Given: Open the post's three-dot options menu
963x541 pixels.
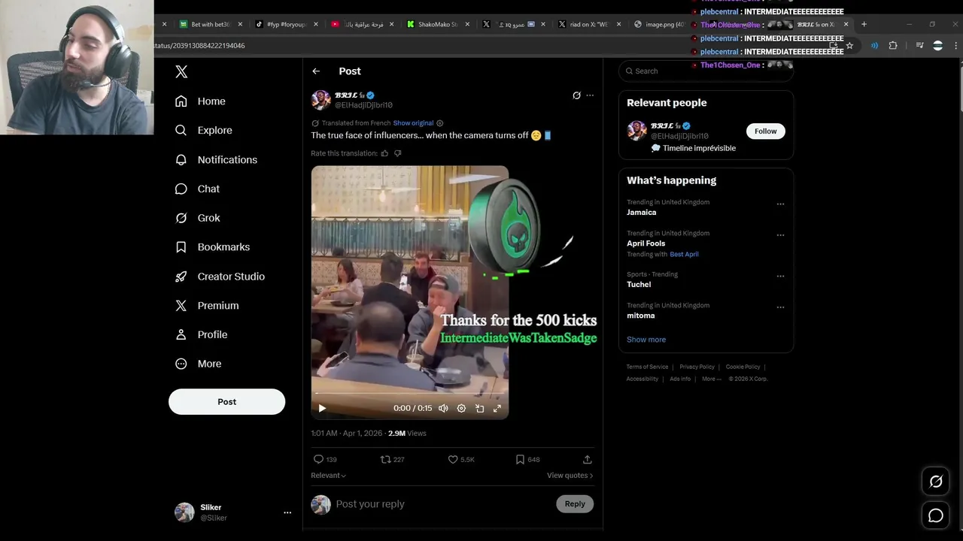Looking at the screenshot, I should pyautogui.click(x=590, y=95).
